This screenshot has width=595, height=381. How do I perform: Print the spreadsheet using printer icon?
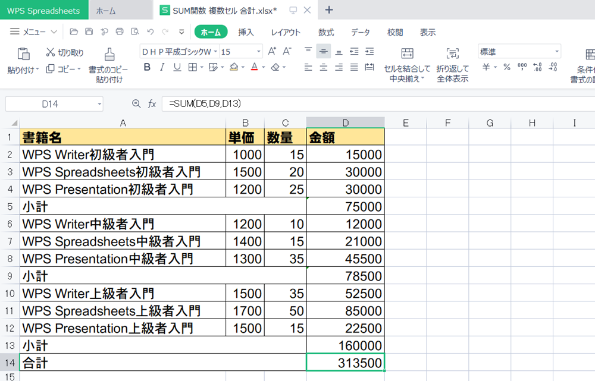120,32
